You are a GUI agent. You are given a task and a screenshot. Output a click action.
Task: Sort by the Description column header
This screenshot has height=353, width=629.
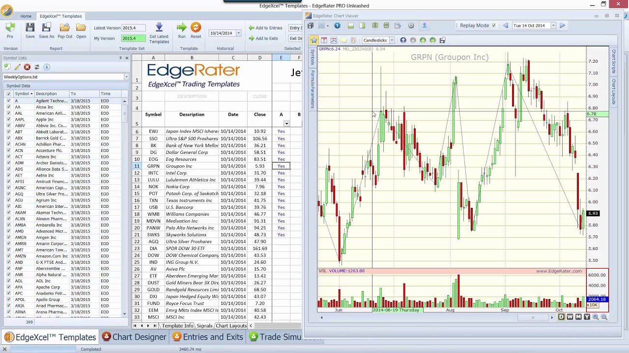[x=51, y=94]
